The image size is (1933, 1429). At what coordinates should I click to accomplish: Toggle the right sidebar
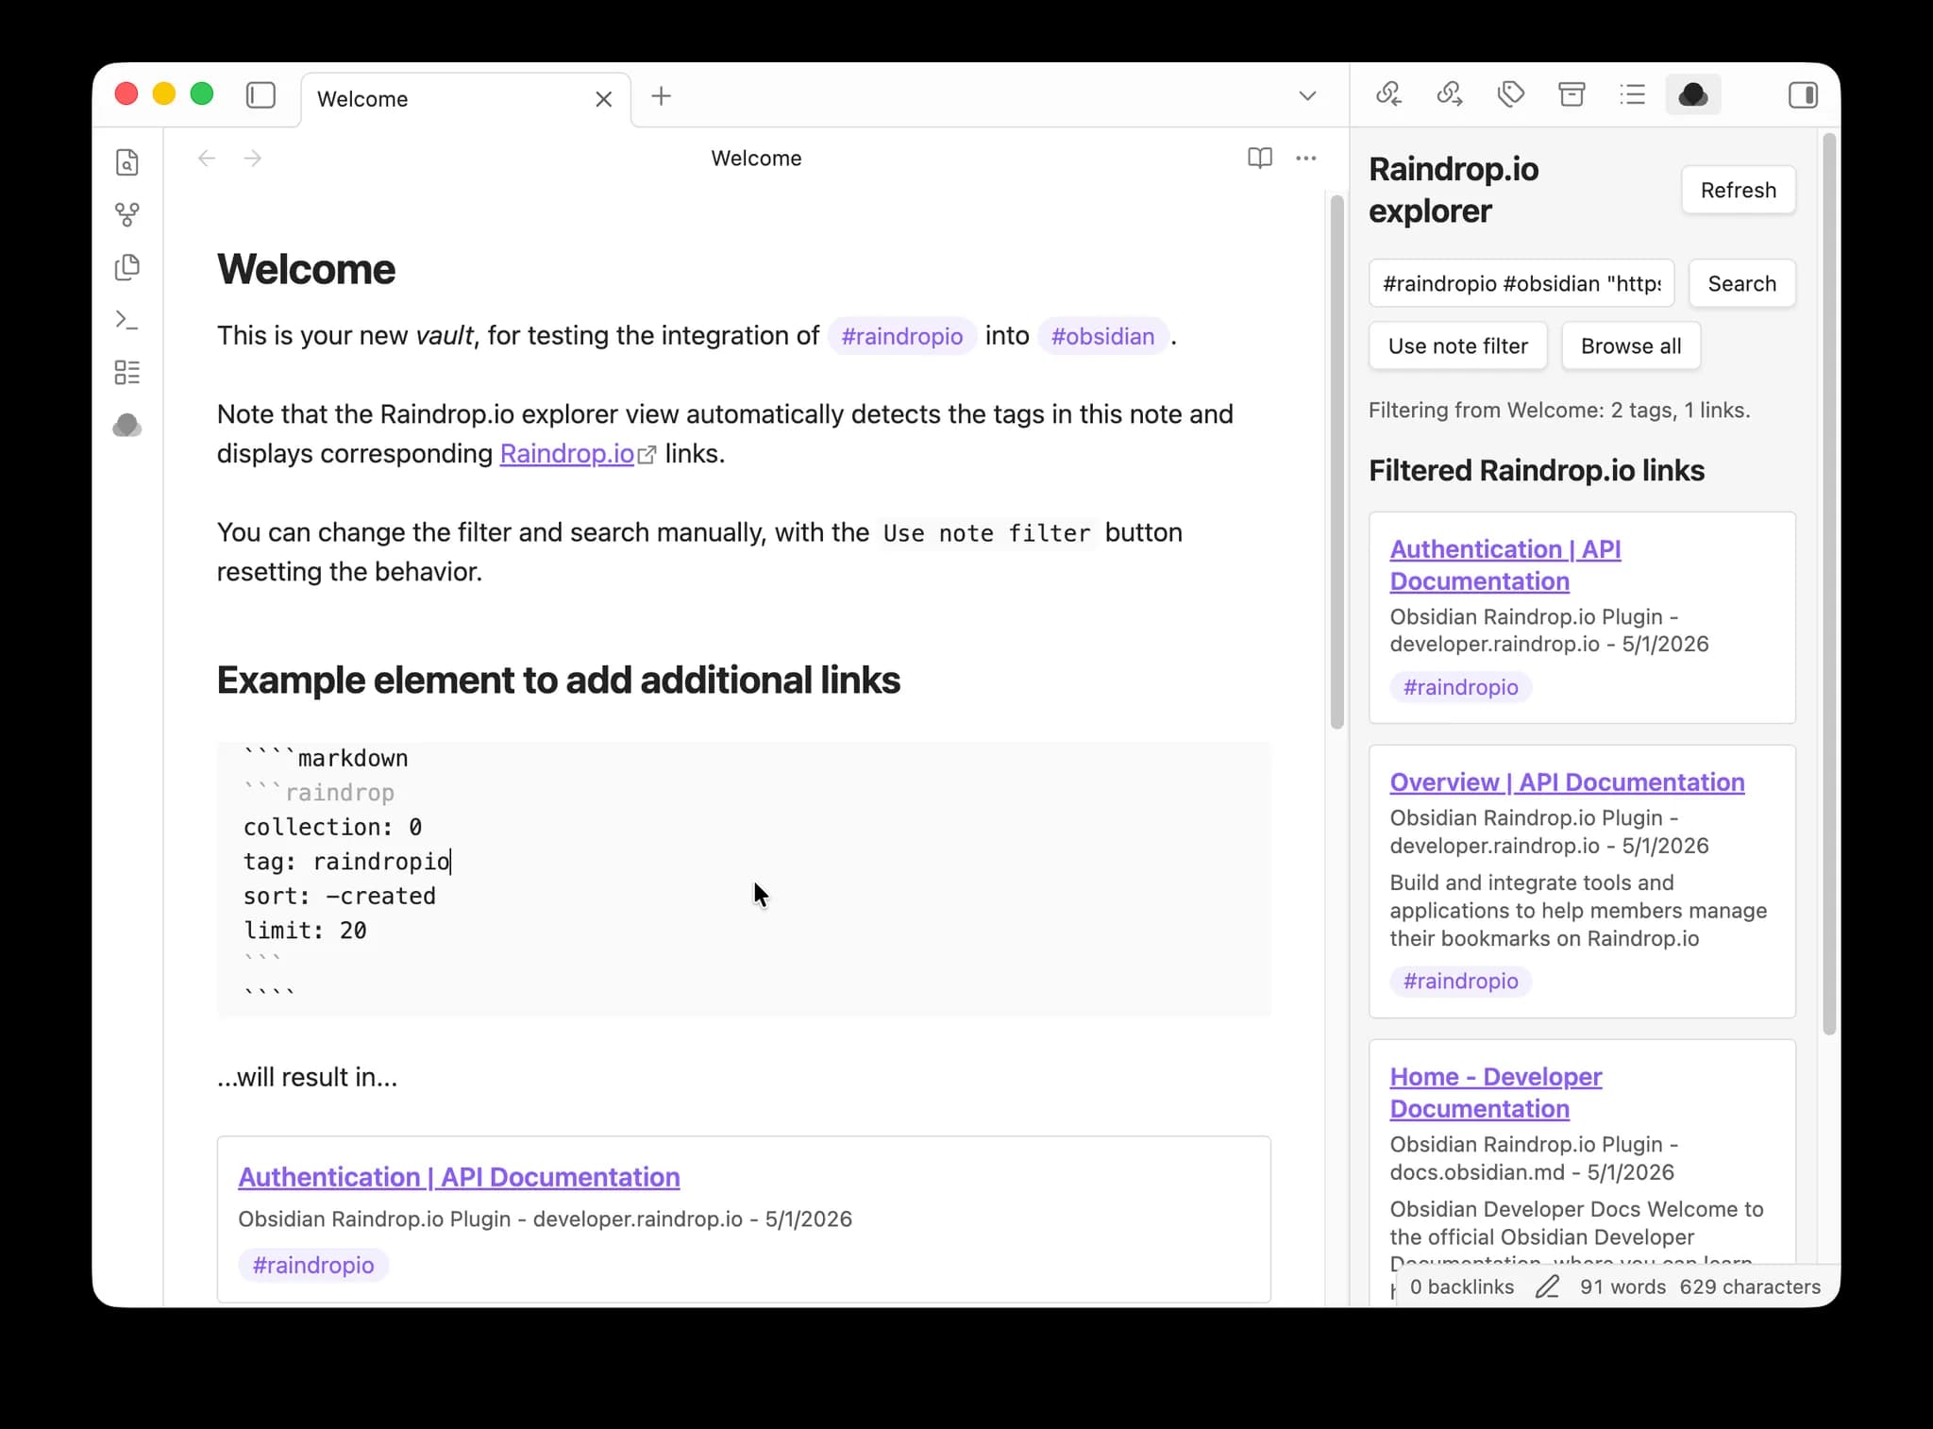pyautogui.click(x=1803, y=95)
